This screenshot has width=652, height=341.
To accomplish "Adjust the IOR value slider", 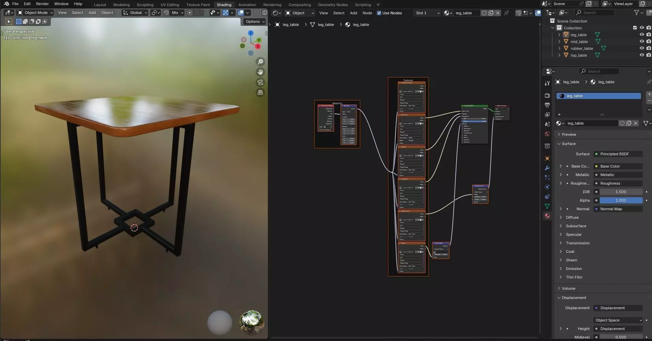I will [x=621, y=192].
